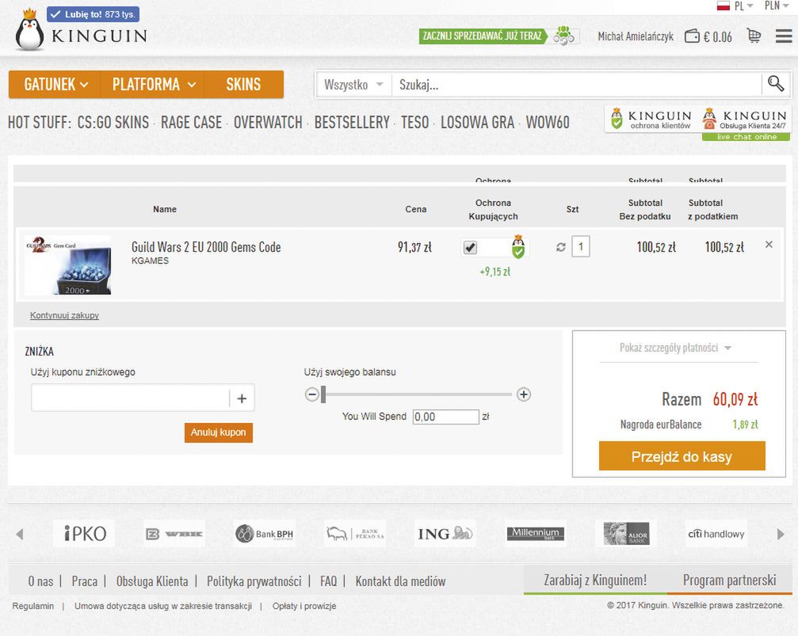Click the sellers group icon beside banner
Screen dimensions: 798x636
point(564,36)
